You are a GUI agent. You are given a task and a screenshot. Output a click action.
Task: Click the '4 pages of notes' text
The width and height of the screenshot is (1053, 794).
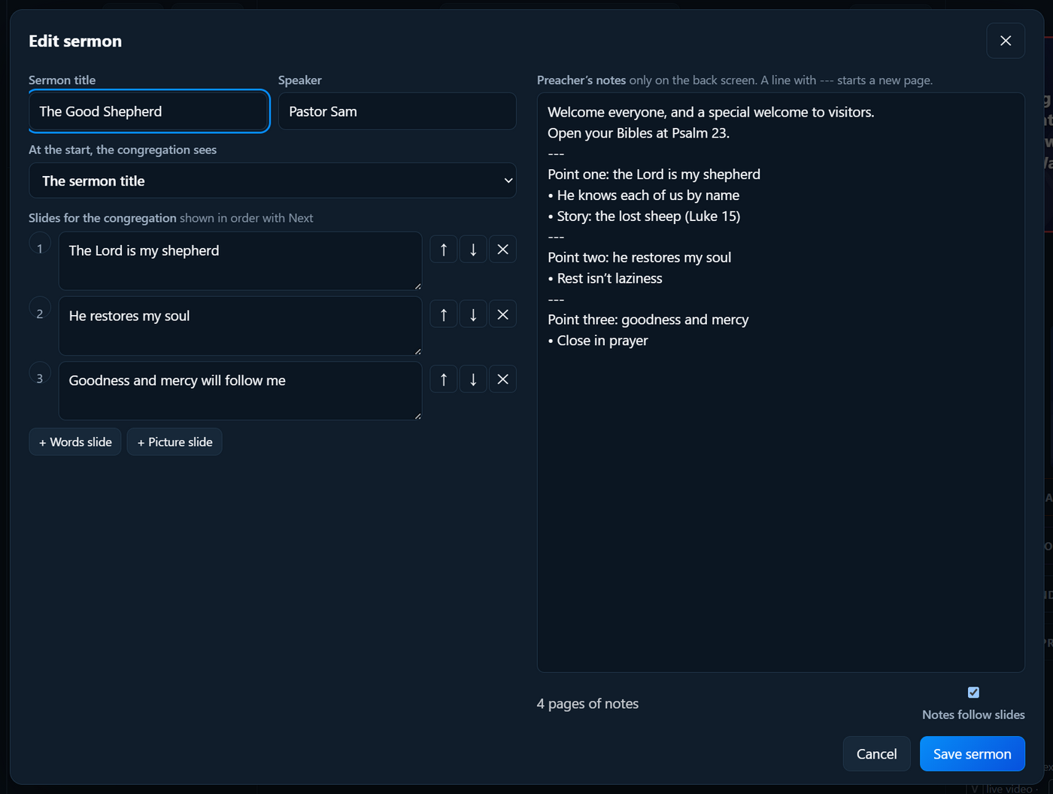(x=587, y=704)
